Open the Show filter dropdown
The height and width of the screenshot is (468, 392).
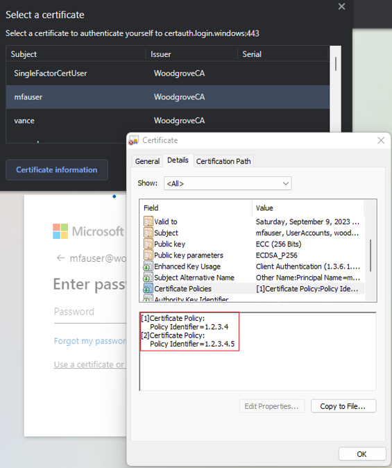pos(228,183)
